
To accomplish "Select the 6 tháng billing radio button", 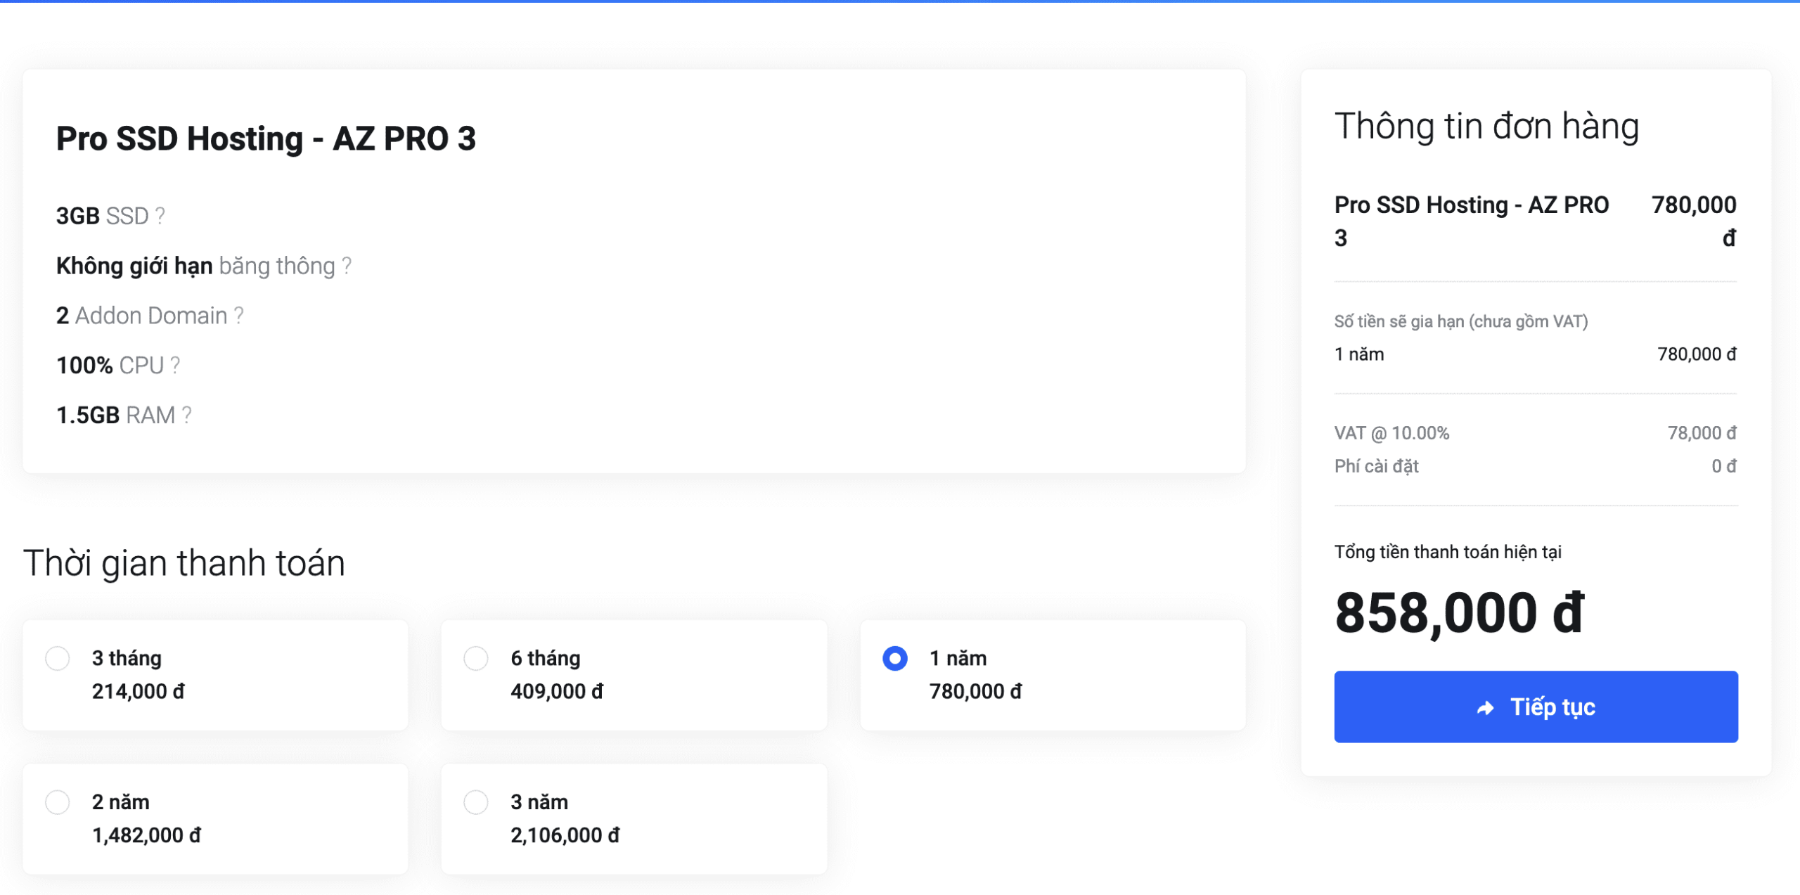I will [x=476, y=659].
